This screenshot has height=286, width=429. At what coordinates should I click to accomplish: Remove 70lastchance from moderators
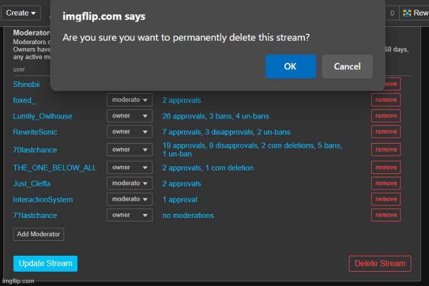click(x=386, y=149)
